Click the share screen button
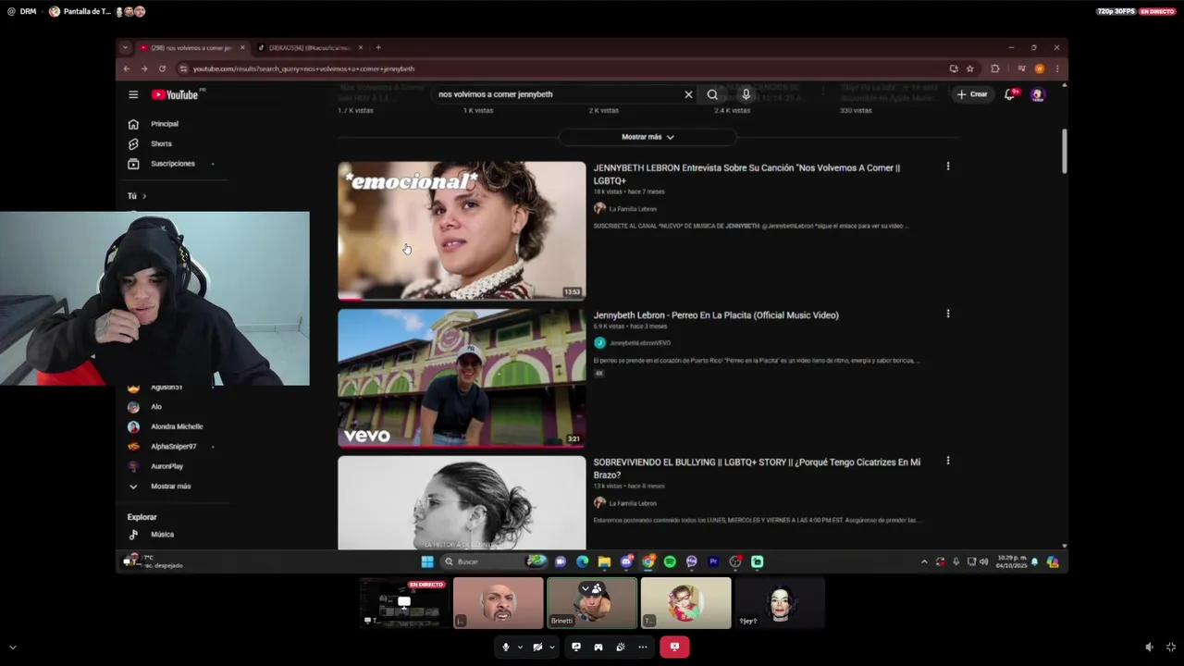Viewport: 1184px width, 666px height. tap(576, 647)
